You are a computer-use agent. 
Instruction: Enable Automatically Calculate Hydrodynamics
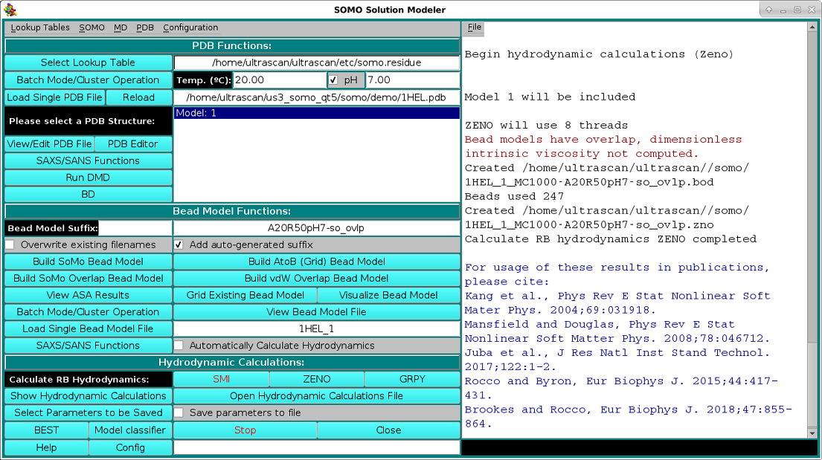pyautogui.click(x=179, y=346)
